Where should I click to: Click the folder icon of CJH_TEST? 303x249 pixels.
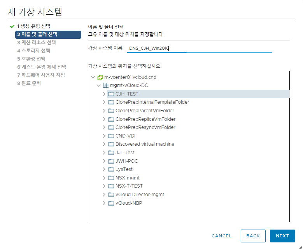[x=111, y=94]
